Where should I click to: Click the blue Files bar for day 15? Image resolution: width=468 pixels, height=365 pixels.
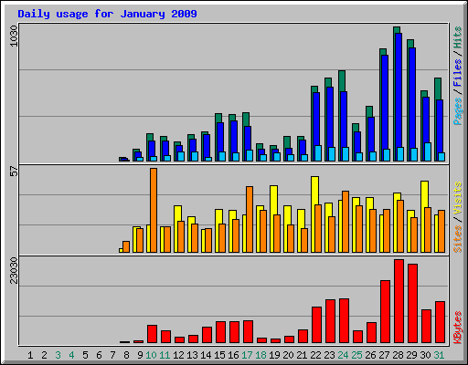pyautogui.click(x=220, y=137)
